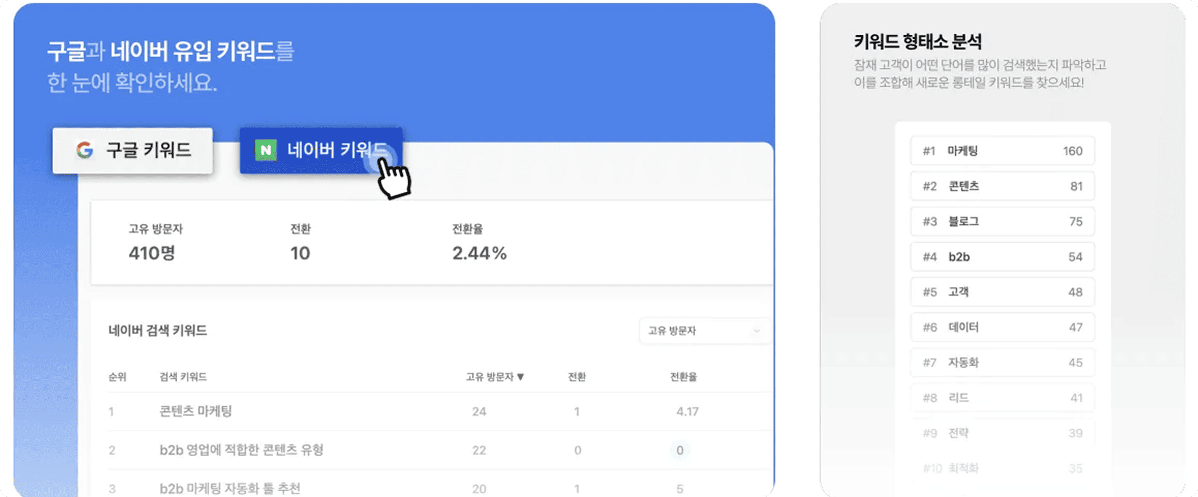Click the #1 마케팅 morpheme item

coord(1003,151)
